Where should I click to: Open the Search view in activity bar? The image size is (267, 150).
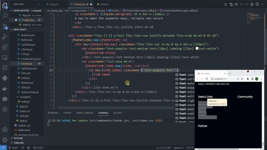coord(5,16)
